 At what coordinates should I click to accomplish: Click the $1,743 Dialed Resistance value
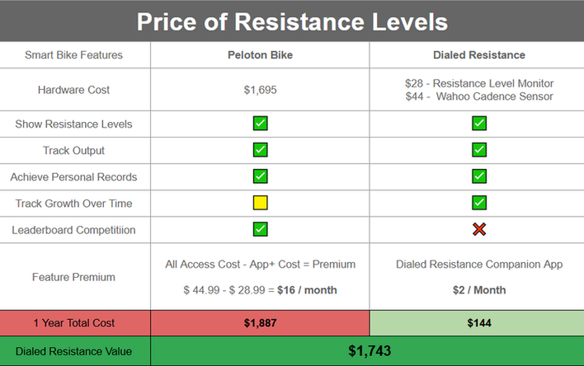click(x=369, y=351)
